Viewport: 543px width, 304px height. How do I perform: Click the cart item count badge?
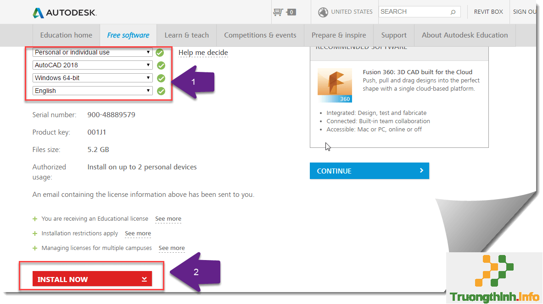pos(291,12)
